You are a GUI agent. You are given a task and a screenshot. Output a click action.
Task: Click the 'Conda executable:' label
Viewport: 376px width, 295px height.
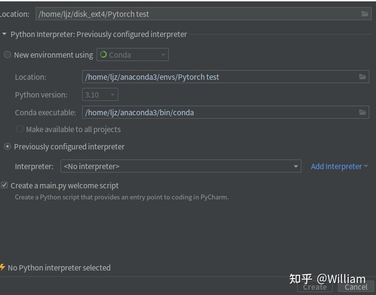(45, 112)
